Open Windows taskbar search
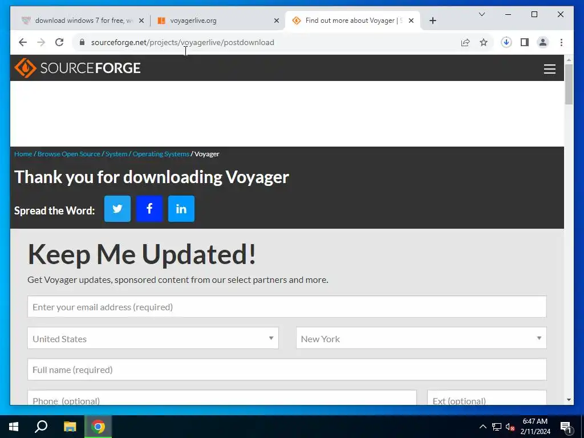The height and width of the screenshot is (438, 584). tap(41, 427)
